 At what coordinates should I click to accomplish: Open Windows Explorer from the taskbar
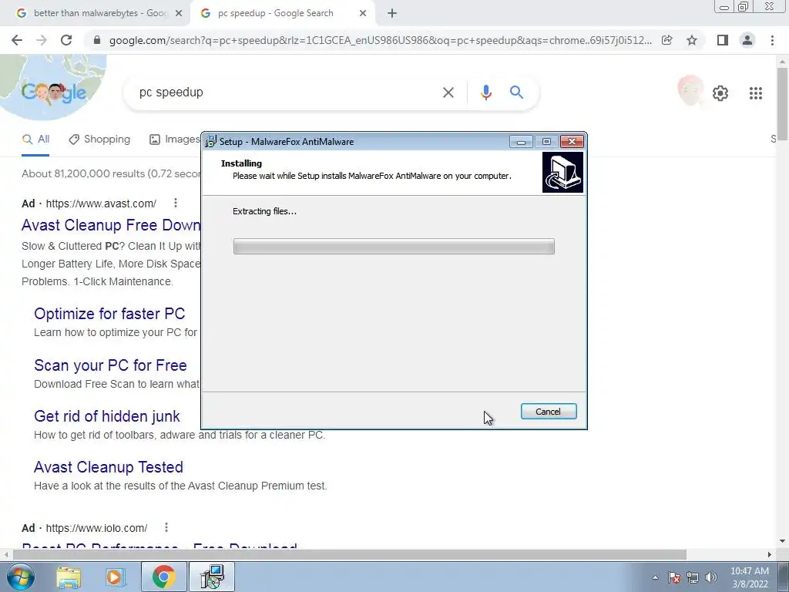coord(69,577)
